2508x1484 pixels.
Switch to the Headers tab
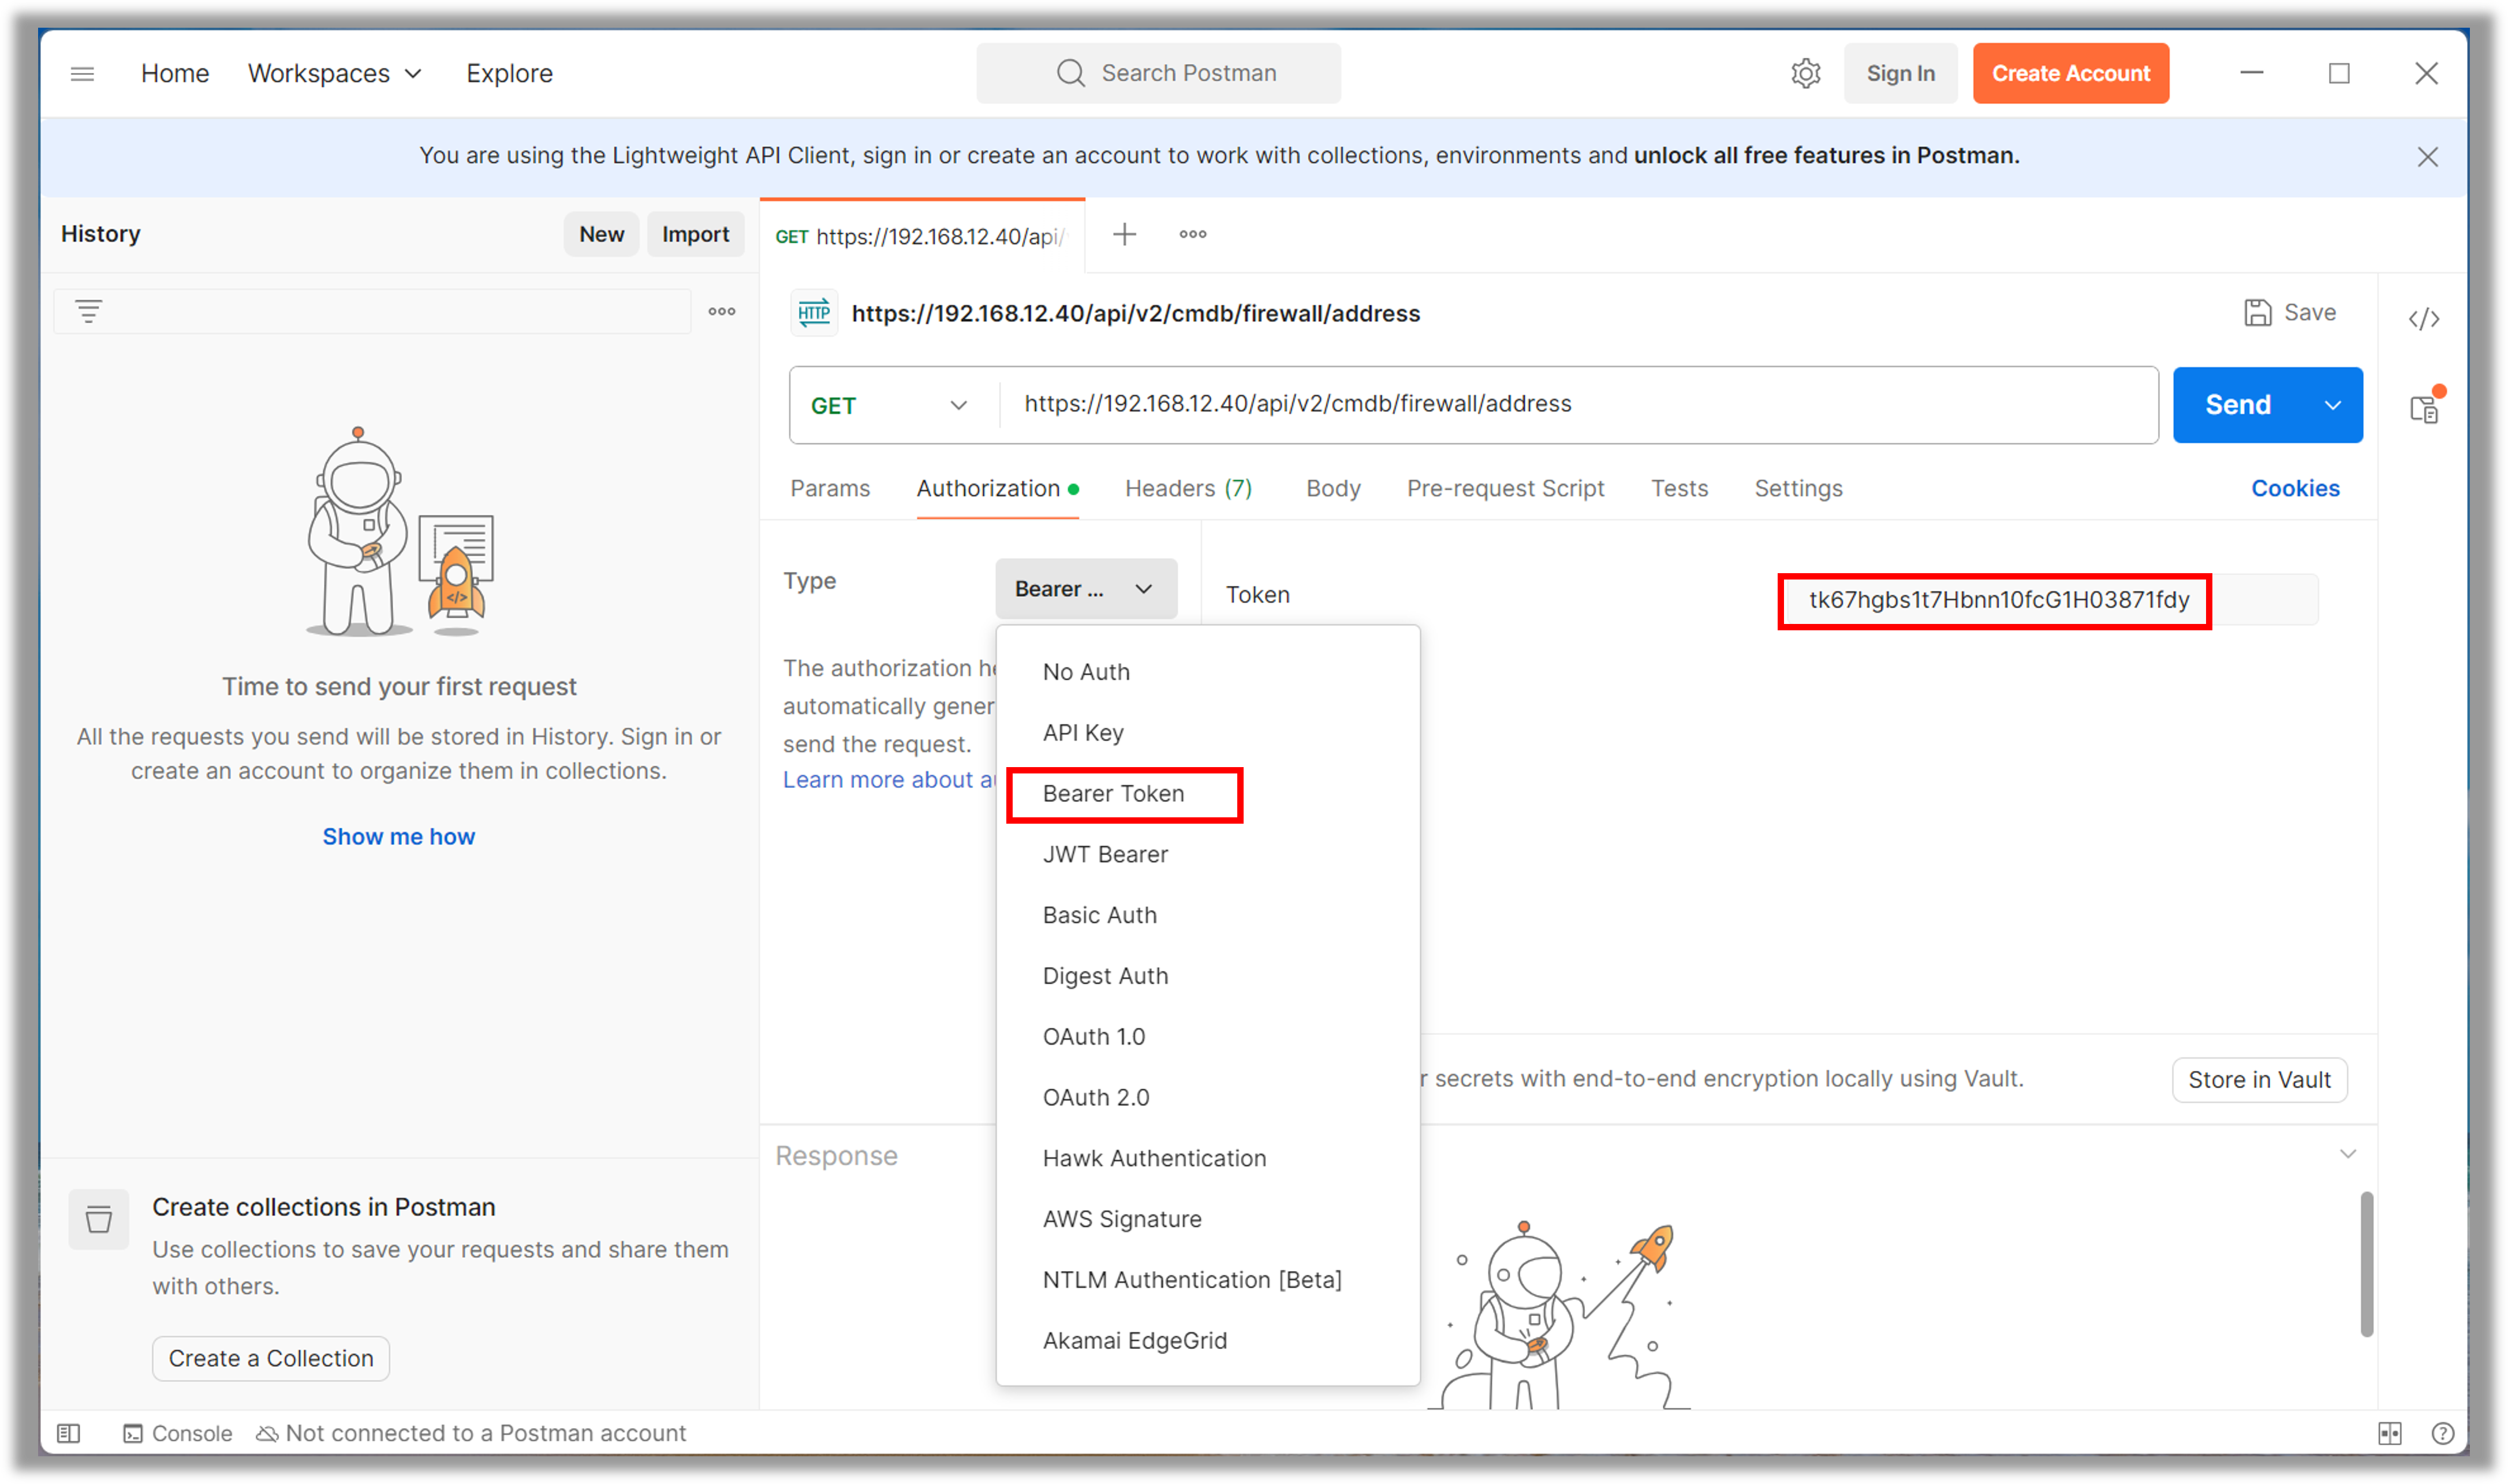1187,488
